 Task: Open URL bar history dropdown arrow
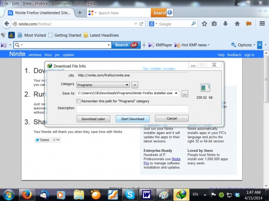coord(135,24)
